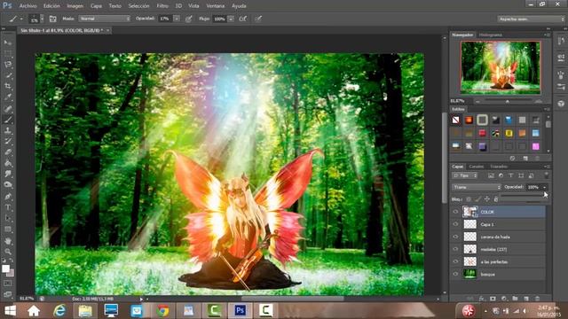568x319 pixels.
Task: Open the Filtro menu
Action: tap(162, 6)
